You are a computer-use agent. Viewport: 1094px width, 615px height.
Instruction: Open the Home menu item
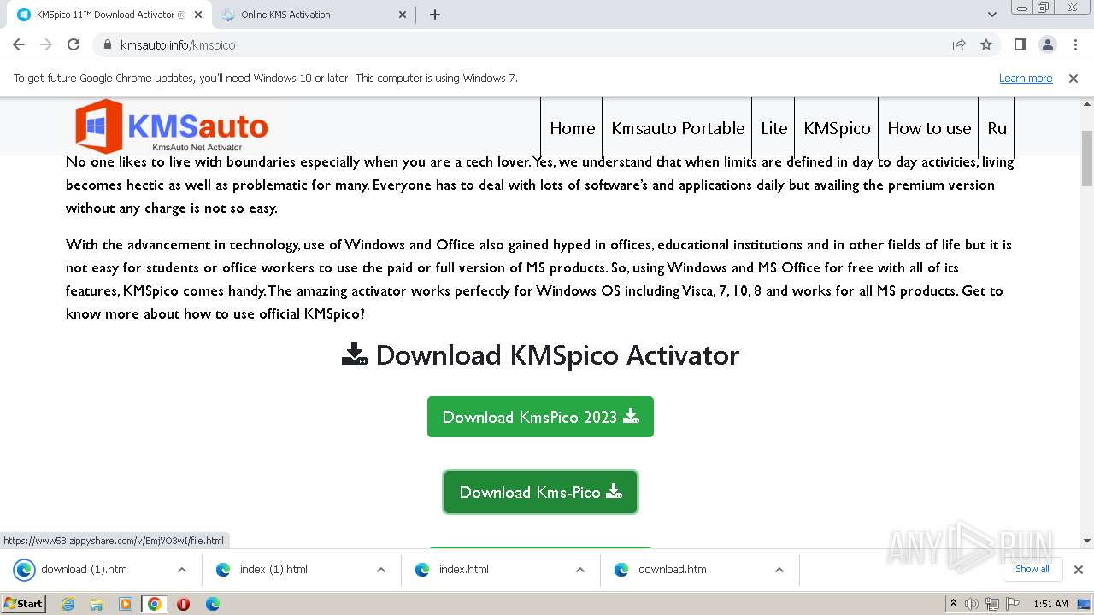(x=572, y=128)
